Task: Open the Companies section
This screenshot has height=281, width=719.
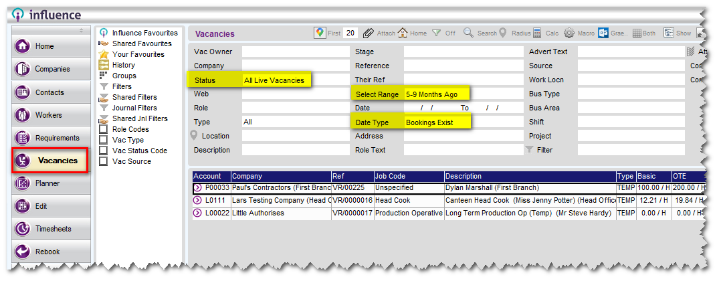Action: 51,69
